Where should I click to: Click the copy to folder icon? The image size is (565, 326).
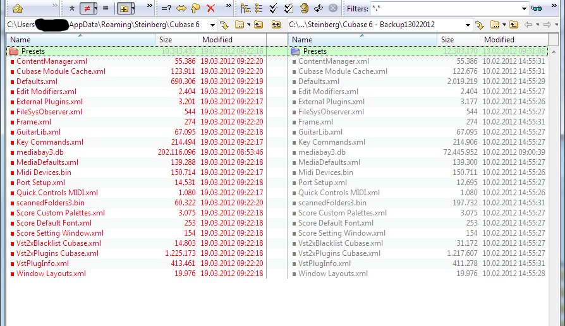click(x=196, y=8)
